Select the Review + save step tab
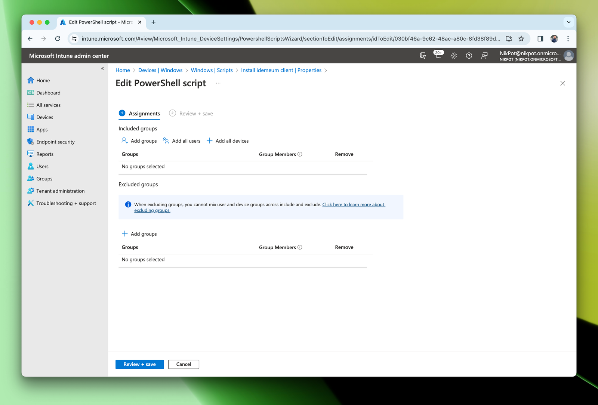Image resolution: width=598 pixels, height=405 pixels. (x=191, y=114)
